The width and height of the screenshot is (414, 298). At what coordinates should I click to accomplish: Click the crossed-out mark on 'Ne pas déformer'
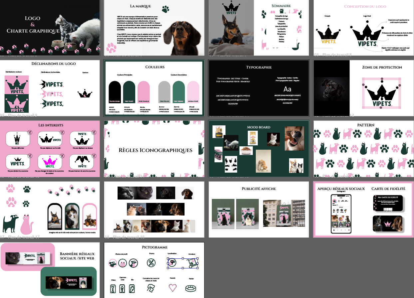point(30,133)
